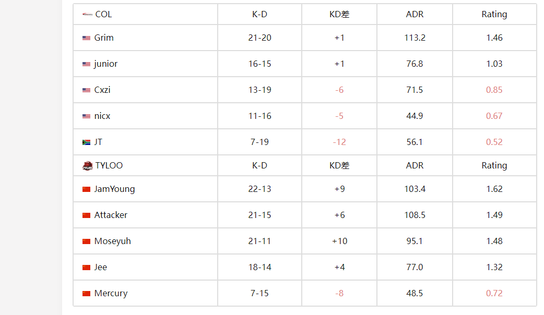Click the US flag beside nicx

[x=86, y=116]
